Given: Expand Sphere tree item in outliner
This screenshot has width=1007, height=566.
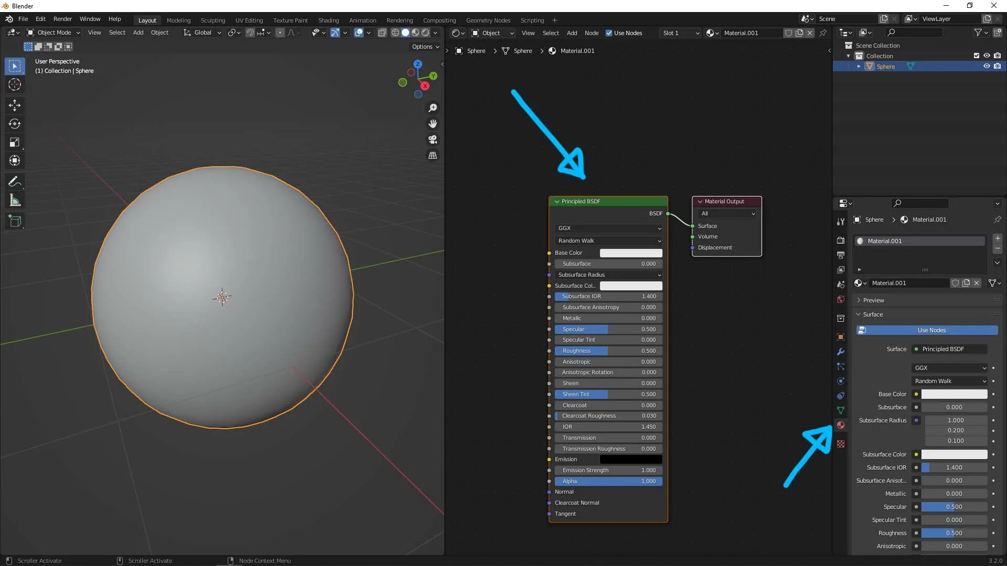Looking at the screenshot, I should click(859, 67).
